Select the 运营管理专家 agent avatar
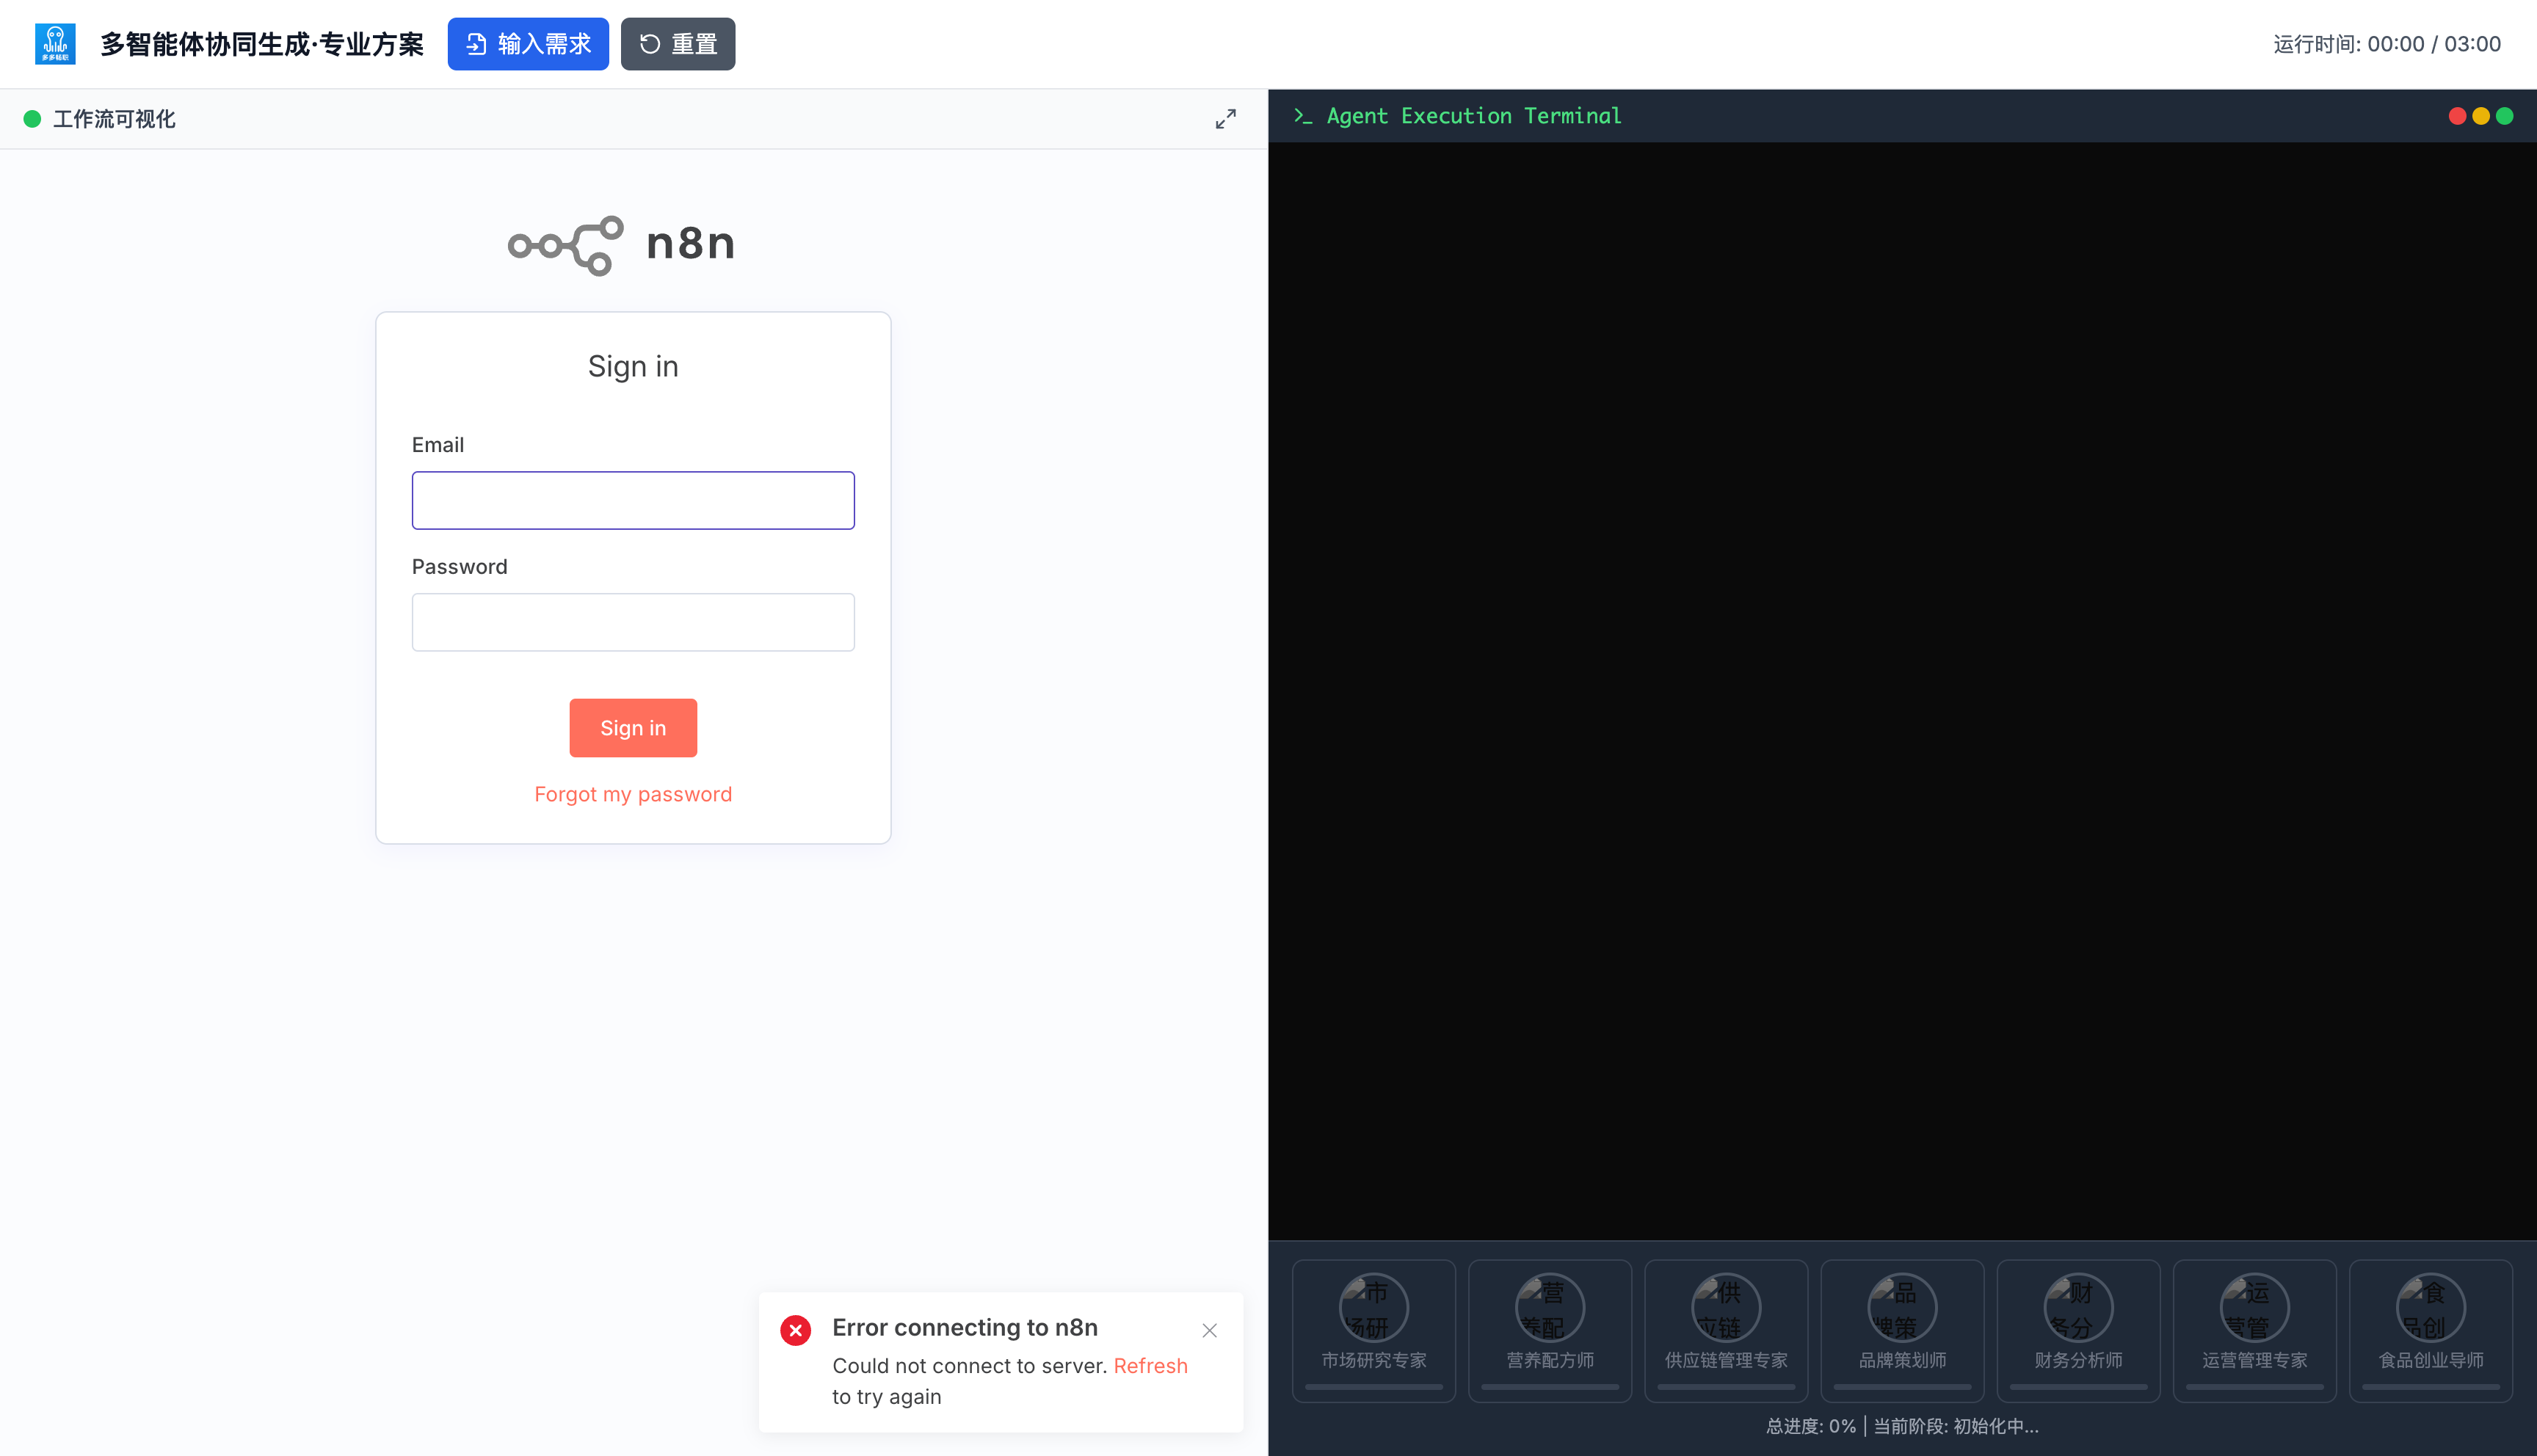2537x1456 pixels. [x=2253, y=1308]
